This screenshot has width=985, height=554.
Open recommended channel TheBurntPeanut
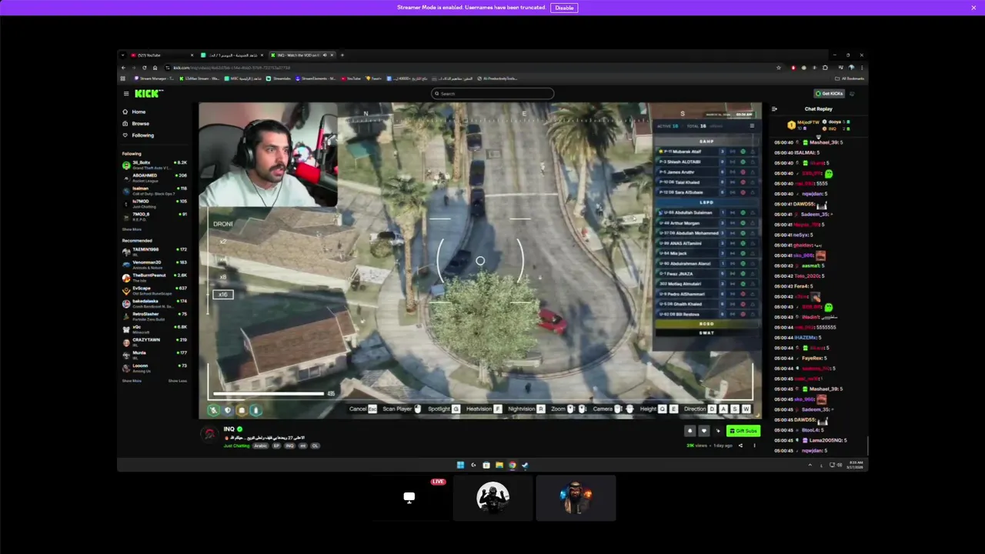[x=154, y=277]
